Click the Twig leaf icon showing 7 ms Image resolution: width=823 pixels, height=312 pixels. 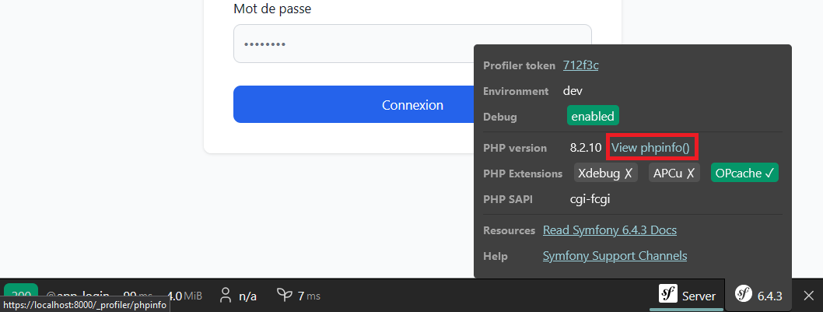285,296
